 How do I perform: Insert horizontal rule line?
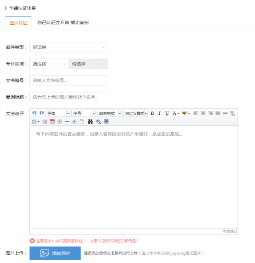pyautogui.click(x=67, y=122)
